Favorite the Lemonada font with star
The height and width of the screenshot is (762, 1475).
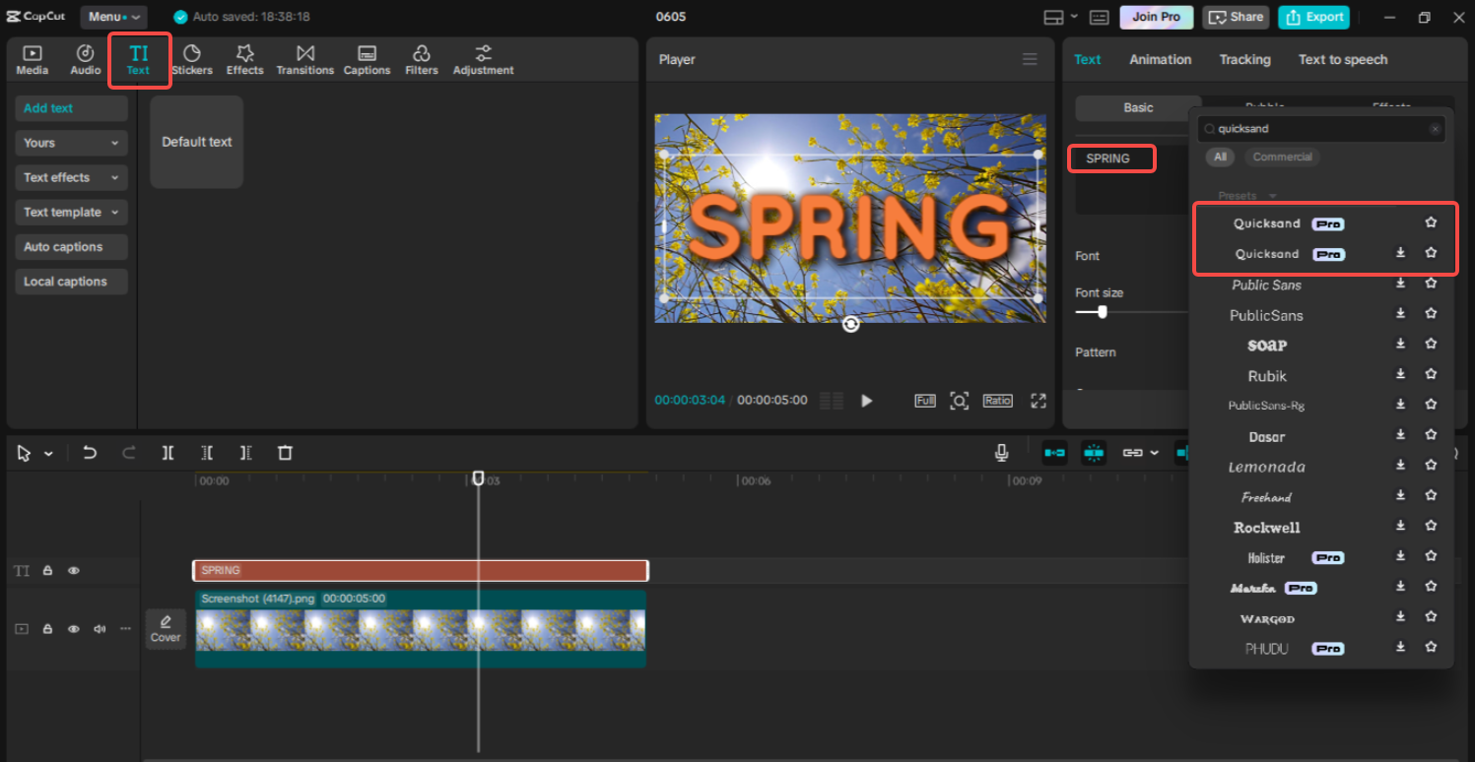(x=1431, y=466)
